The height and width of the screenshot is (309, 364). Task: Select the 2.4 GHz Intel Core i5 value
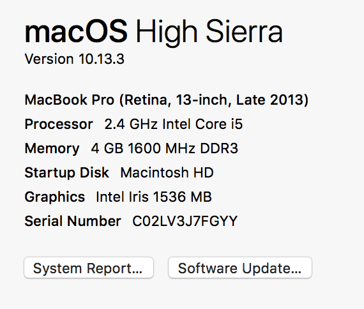point(174,124)
